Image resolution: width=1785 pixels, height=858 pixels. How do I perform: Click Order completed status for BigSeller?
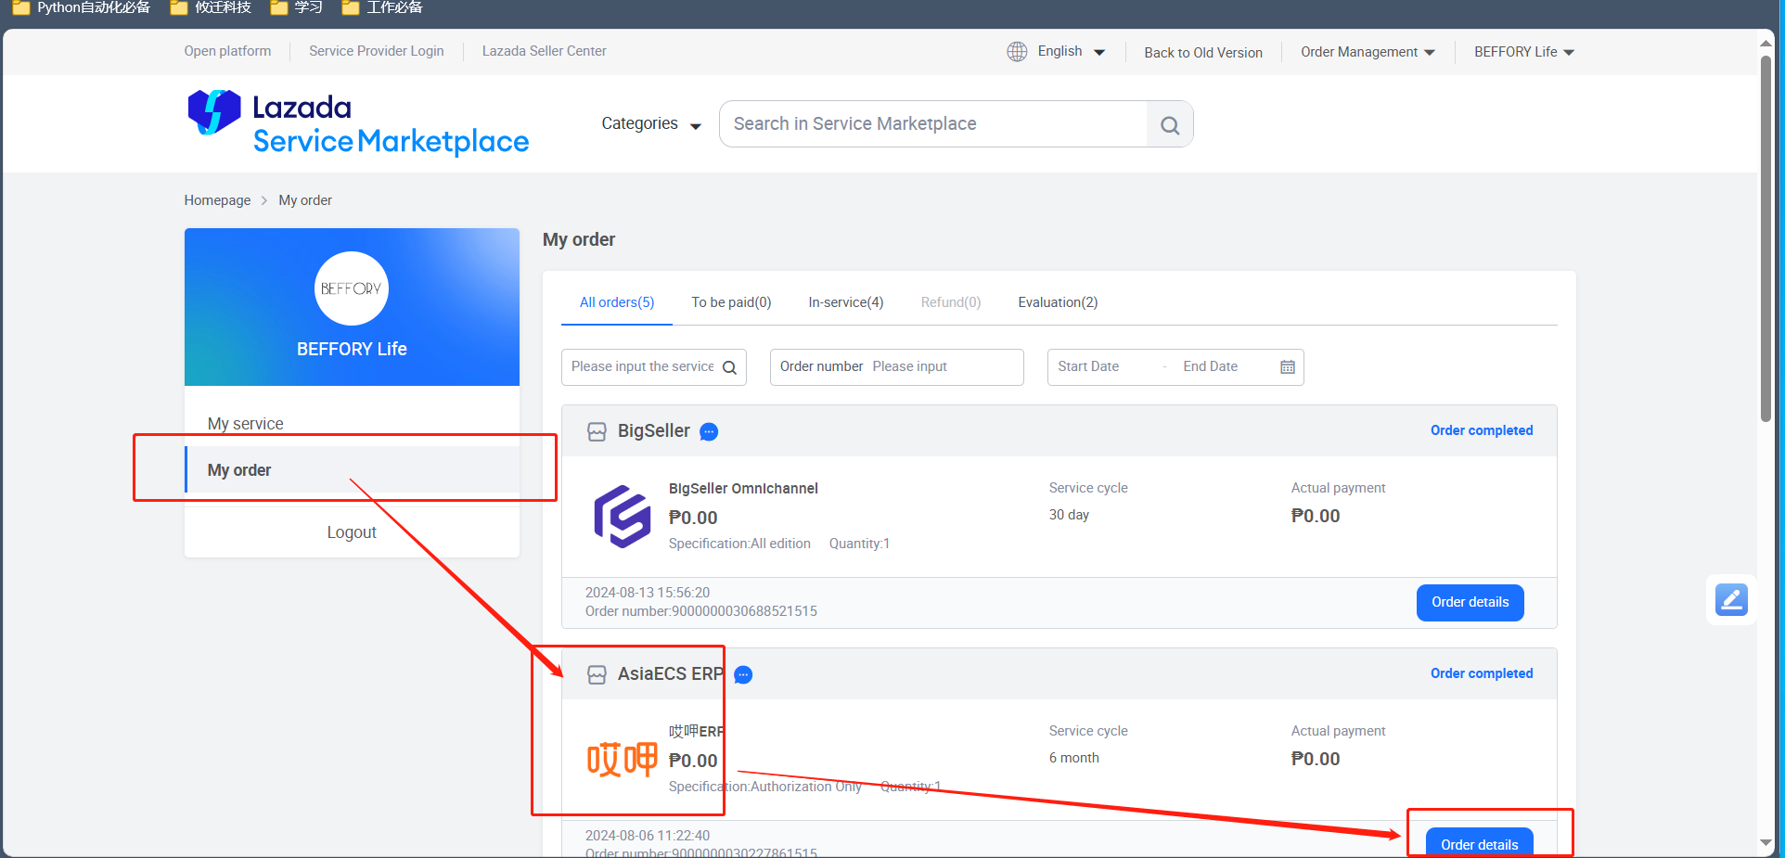(1482, 430)
